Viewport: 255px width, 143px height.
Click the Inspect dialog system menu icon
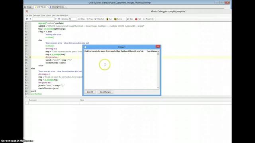[x=85, y=47]
